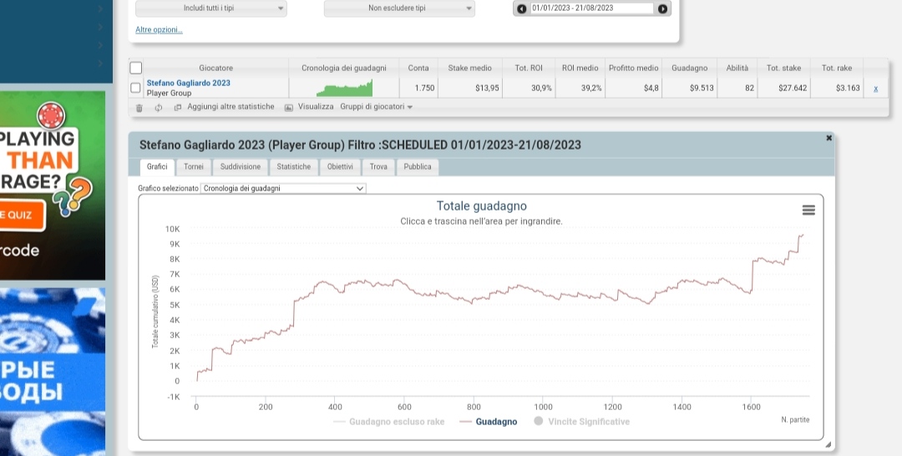Viewport: 902px width, 456px height.
Task: Sort by Guadagno column header
Action: [x=689, y=68]
